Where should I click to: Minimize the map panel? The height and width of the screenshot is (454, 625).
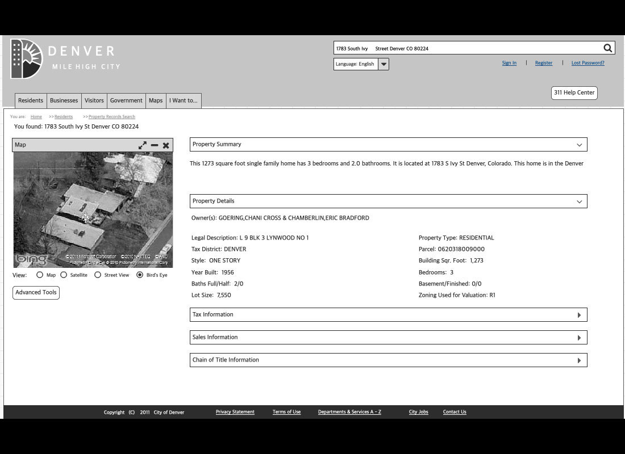tap(155, 145)
